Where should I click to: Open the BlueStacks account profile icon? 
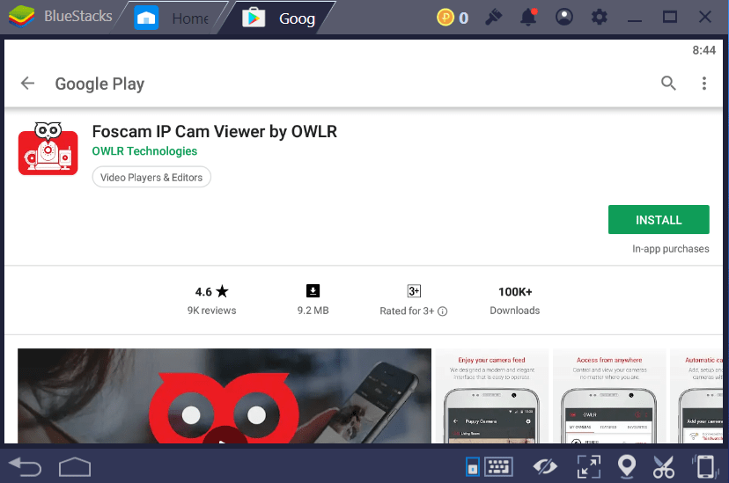(564, 18)
